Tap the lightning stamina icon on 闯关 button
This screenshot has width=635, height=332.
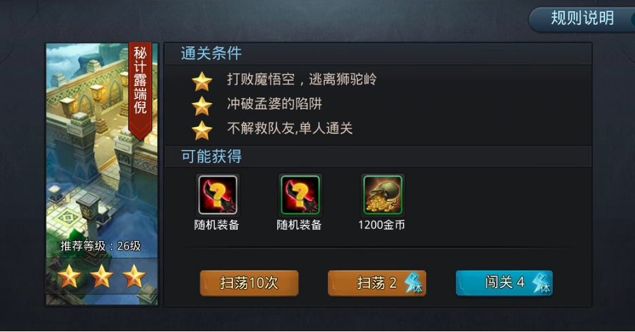pos(541,283)
